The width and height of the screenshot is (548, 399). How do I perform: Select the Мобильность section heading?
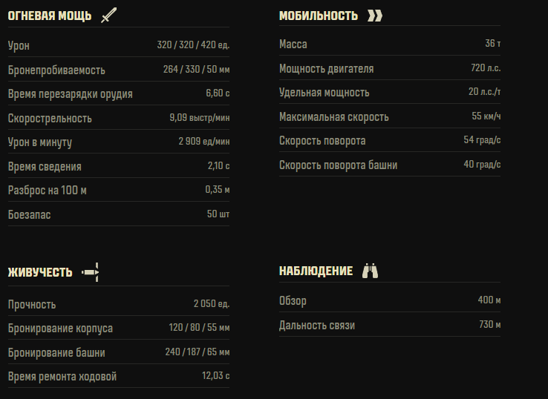click(x=319, y=16)
